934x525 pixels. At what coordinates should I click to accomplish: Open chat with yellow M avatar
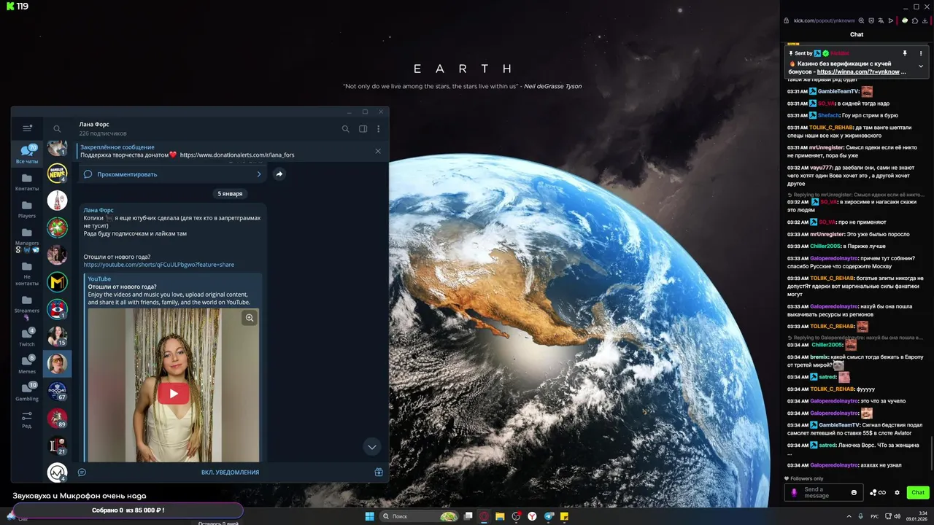click(57, 281)
